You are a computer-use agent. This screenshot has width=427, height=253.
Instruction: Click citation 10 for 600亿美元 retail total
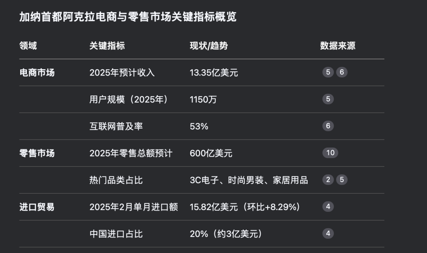coord(330,153)
